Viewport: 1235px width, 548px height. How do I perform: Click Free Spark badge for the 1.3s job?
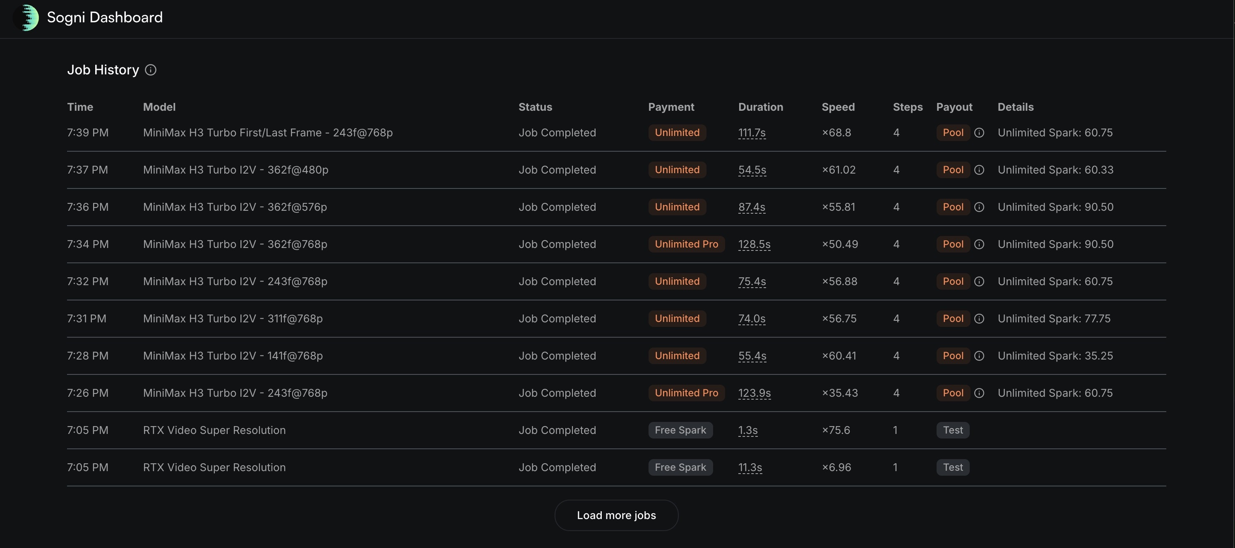coord(680,430)
